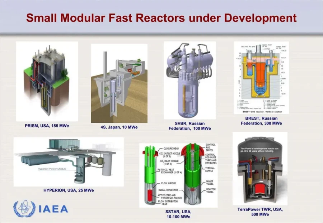323x223 pixels.
Task: Select the PRISM reactor cutaway image
Action: click(x=47, y=81)
